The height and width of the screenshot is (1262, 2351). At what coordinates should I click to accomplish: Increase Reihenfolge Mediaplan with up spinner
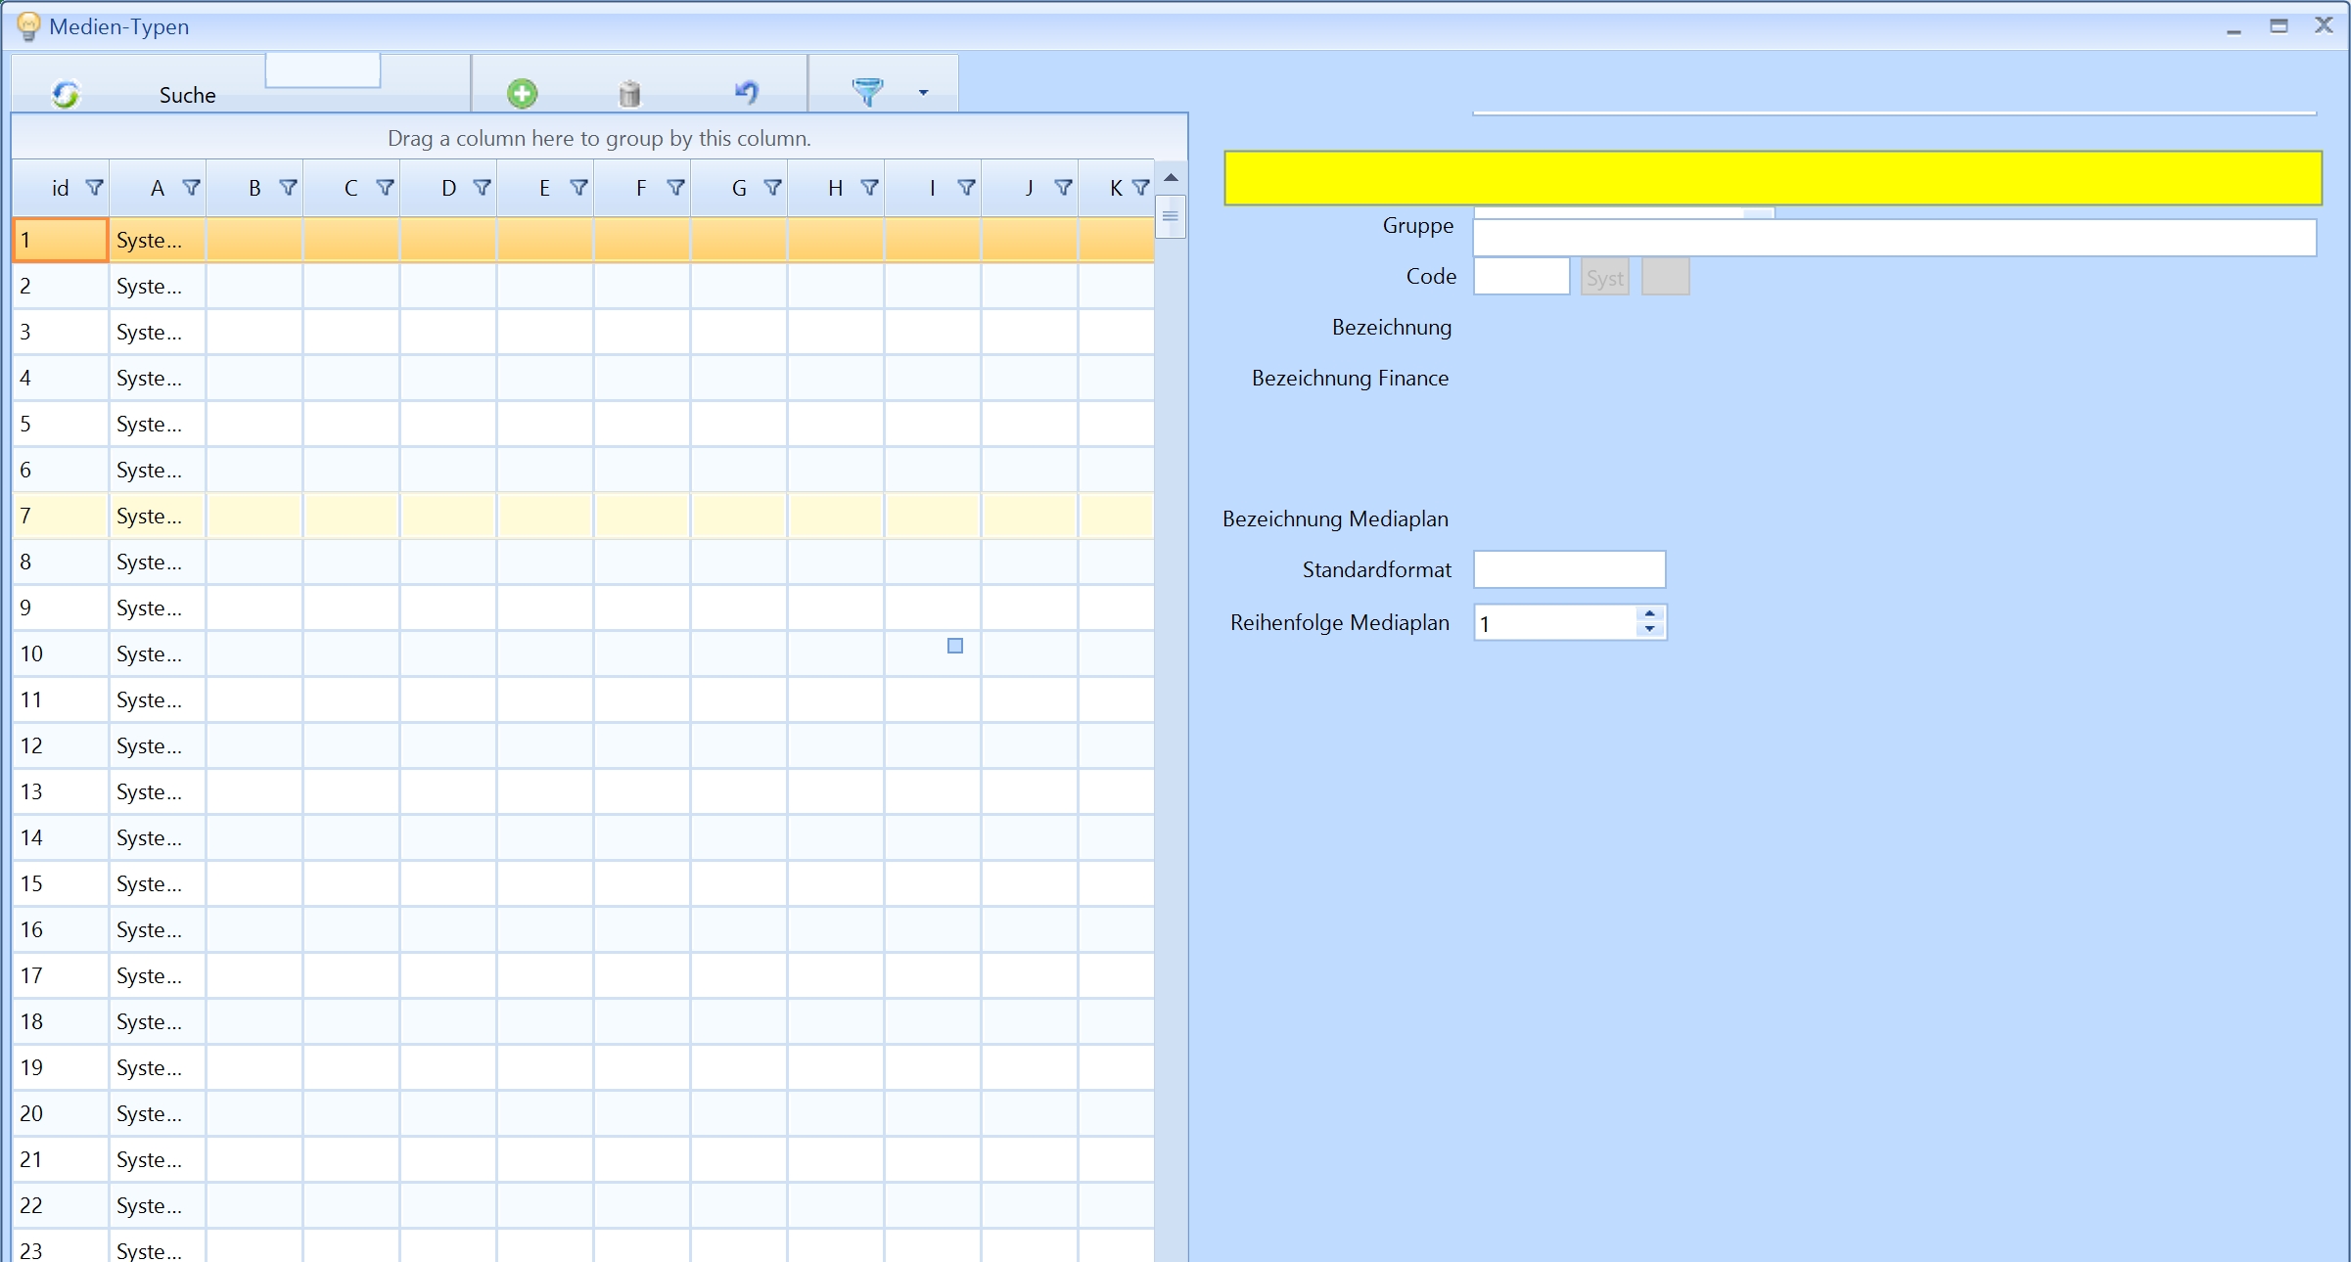[x=1650, y=614]
